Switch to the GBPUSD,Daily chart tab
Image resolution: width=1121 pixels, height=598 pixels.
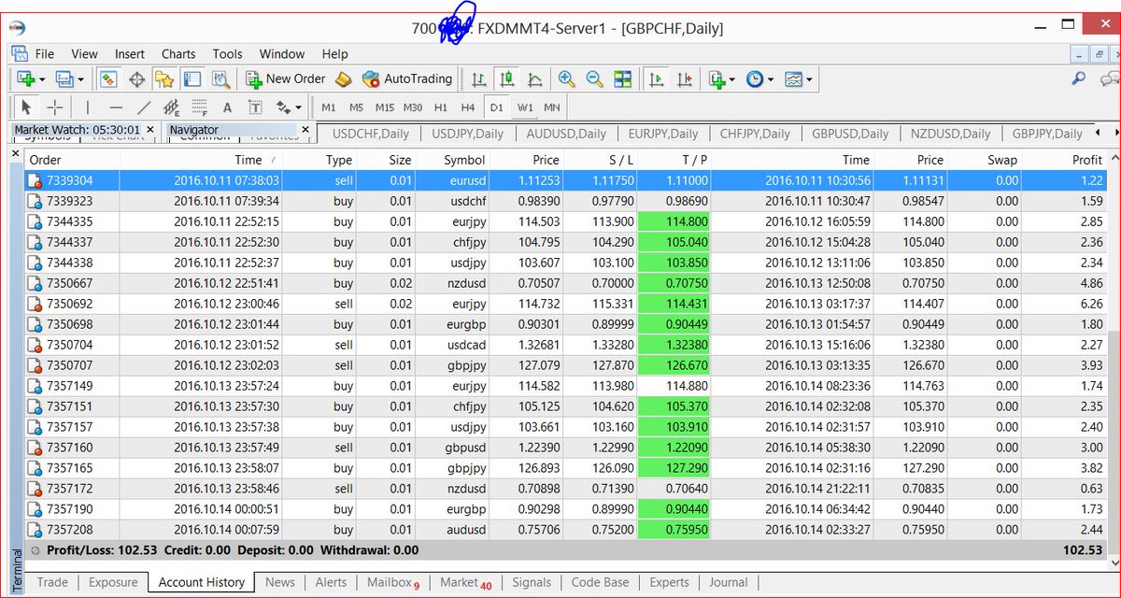click(850, 134)
